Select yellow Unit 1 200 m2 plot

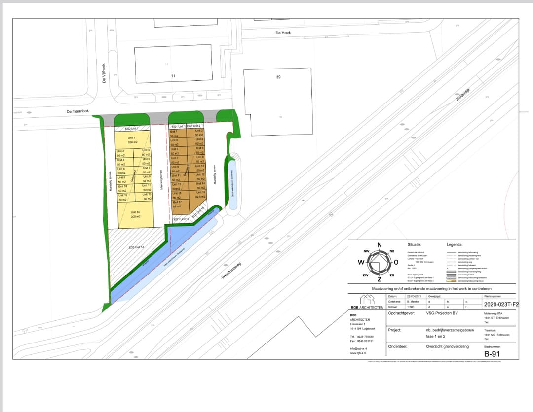pos(131,140)
